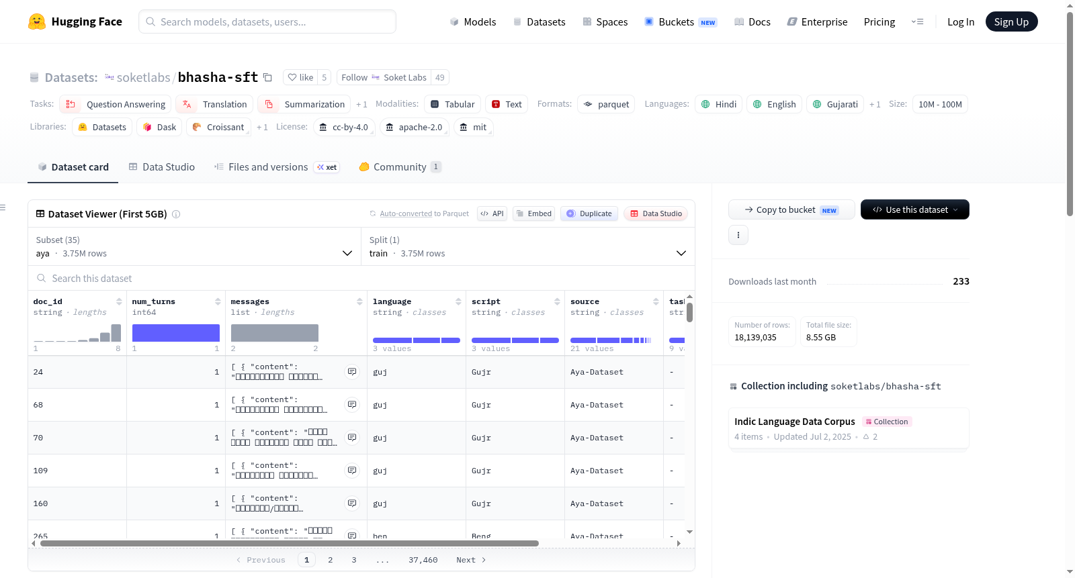Open the API button

click(x=492, y=213)
